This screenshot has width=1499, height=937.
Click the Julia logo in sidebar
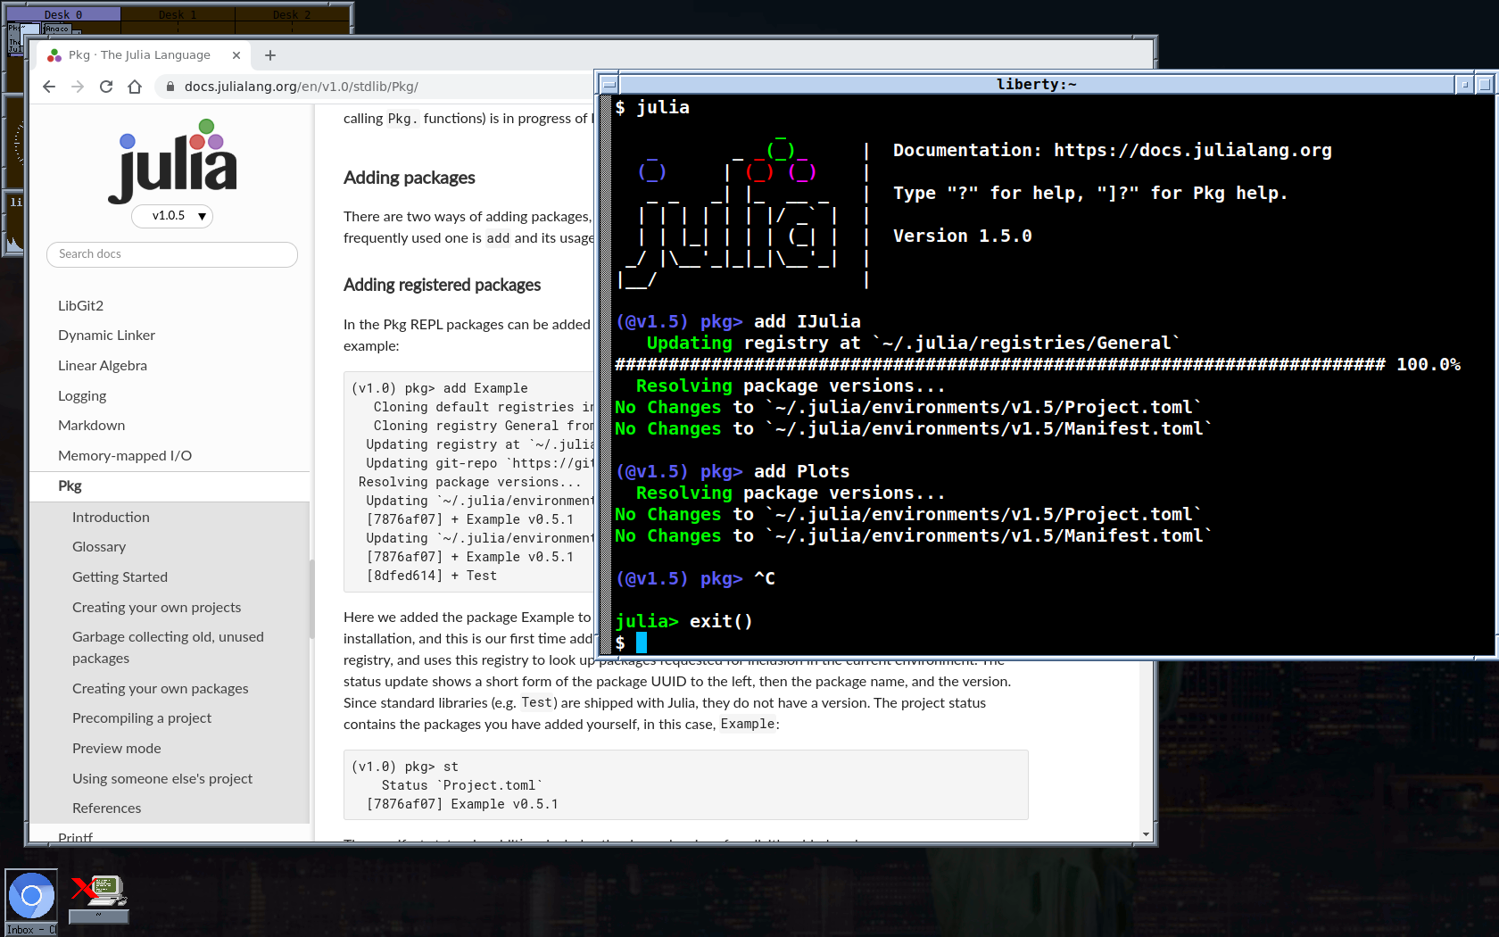pyautogui.click(x=172, y=162)
